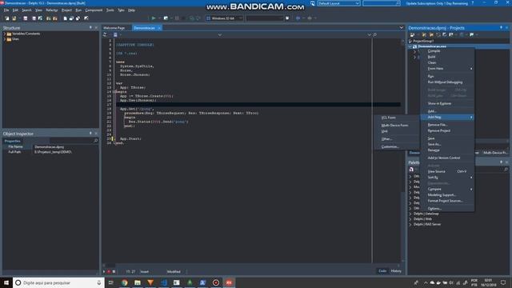Viewport: 512px width, 288px height.
Task: Click the Bandicam record icon in the taskbar
Action: pos(216,282)
